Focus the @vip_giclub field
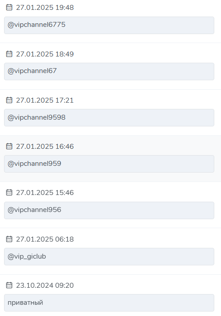Viewport: 221px width, 316px height. click(x=109, y=256)
